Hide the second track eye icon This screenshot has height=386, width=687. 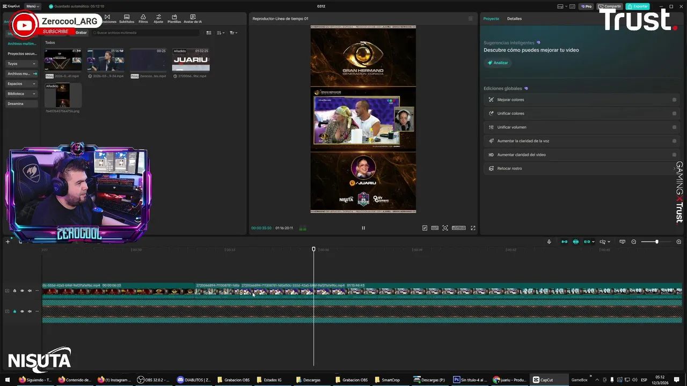click(22, 311)
